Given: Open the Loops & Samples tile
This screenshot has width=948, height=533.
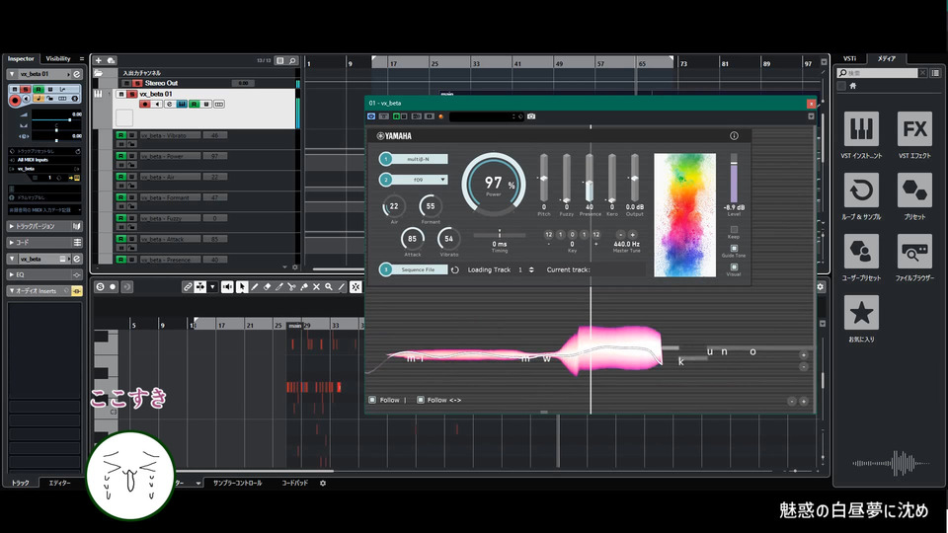Looking at the screenshot, I should click(861, 190).
